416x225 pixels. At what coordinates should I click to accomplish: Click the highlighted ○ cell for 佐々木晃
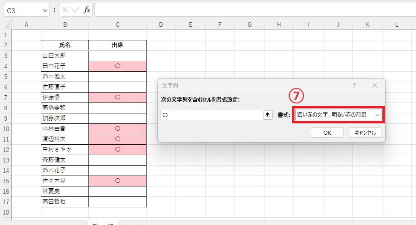117,181
